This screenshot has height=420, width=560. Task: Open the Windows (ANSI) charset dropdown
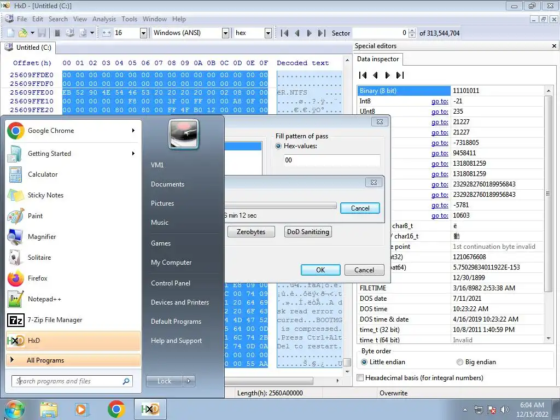click(225, 33)
